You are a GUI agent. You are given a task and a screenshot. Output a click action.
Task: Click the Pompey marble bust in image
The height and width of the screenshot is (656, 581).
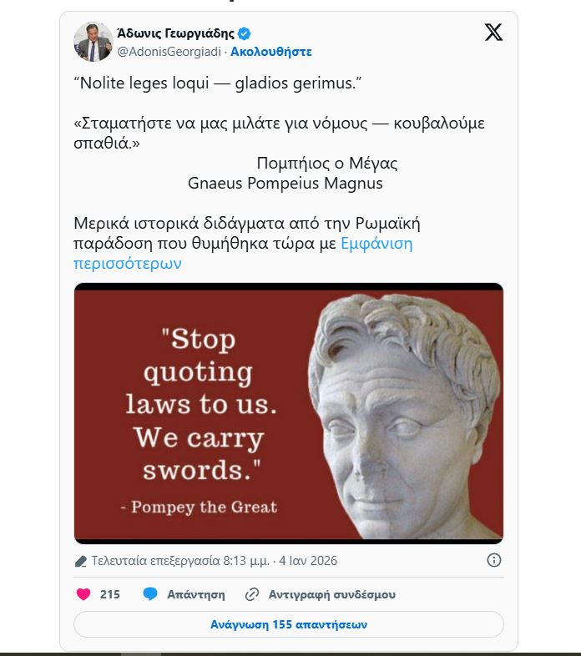[x=404, y=416]
